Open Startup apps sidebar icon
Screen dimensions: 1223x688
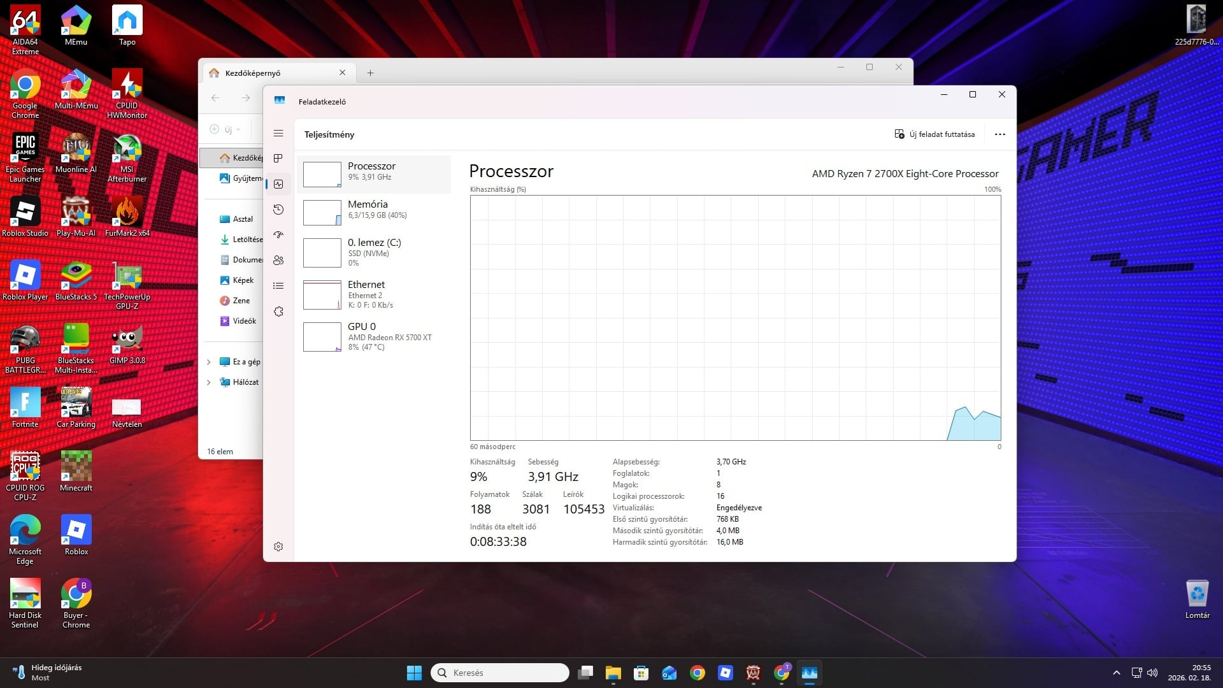[278, 235]
